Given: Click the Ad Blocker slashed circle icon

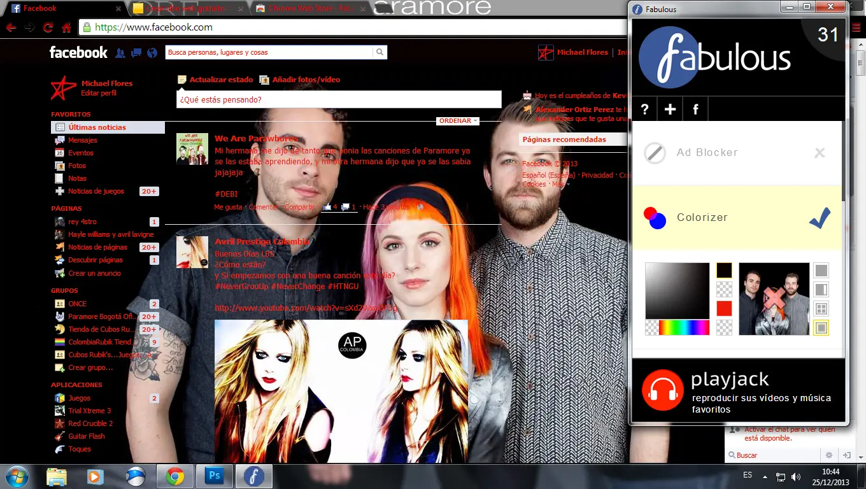Looking at the screenshot, I should click(x=655, y=153).
